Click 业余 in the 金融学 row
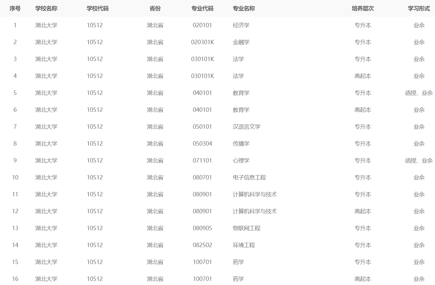Screen dimensions: 435x285 [x=419, y=42]
